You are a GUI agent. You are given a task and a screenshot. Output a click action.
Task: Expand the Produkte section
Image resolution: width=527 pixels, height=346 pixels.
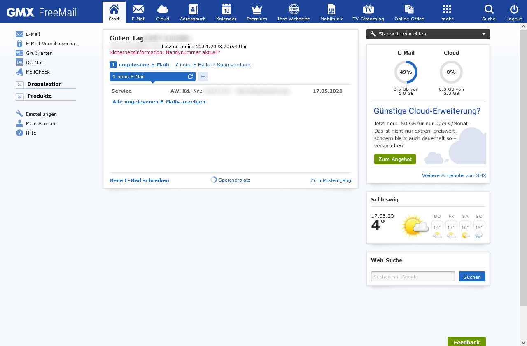[x=45, y=96]
